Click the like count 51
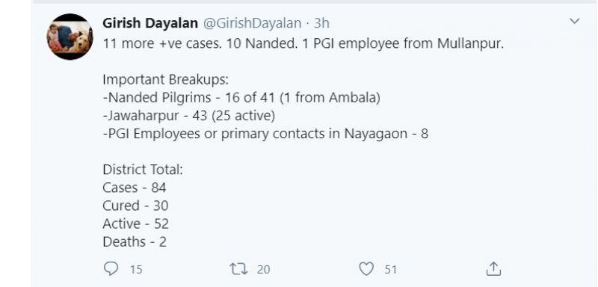The image size is (598, 287). (390, 270)
